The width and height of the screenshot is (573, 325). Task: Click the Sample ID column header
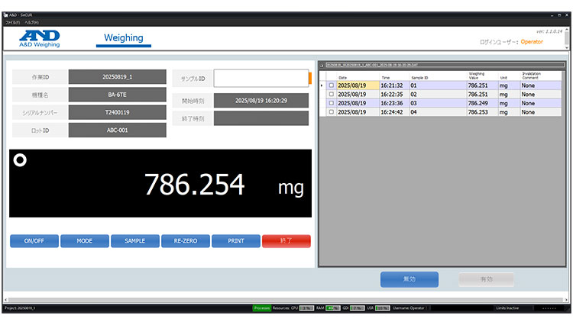[438, 76]
